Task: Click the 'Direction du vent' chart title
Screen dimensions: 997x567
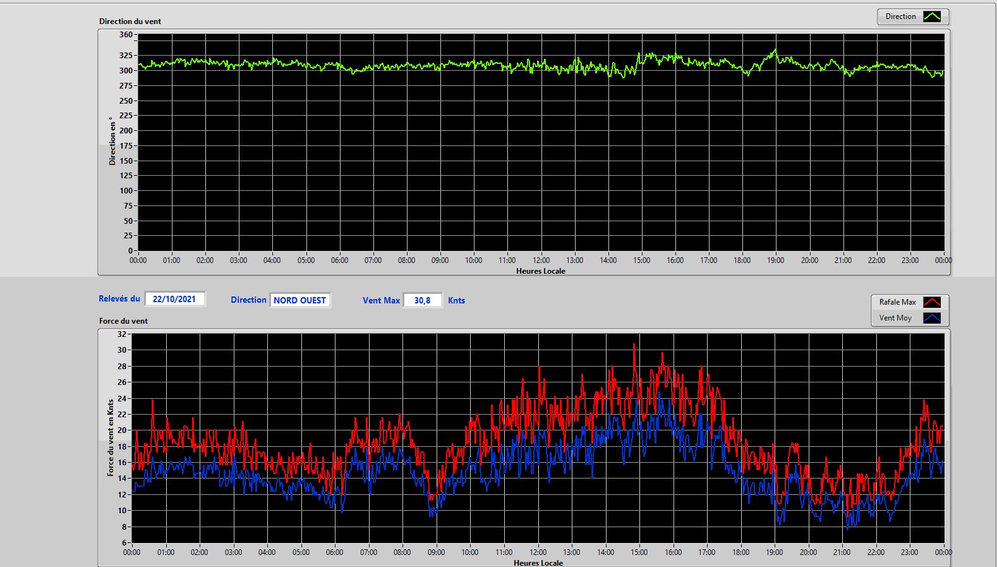Action: [130, 21]
